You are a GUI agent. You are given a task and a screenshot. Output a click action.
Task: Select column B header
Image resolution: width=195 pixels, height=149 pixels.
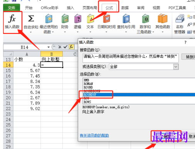[52, 54]
